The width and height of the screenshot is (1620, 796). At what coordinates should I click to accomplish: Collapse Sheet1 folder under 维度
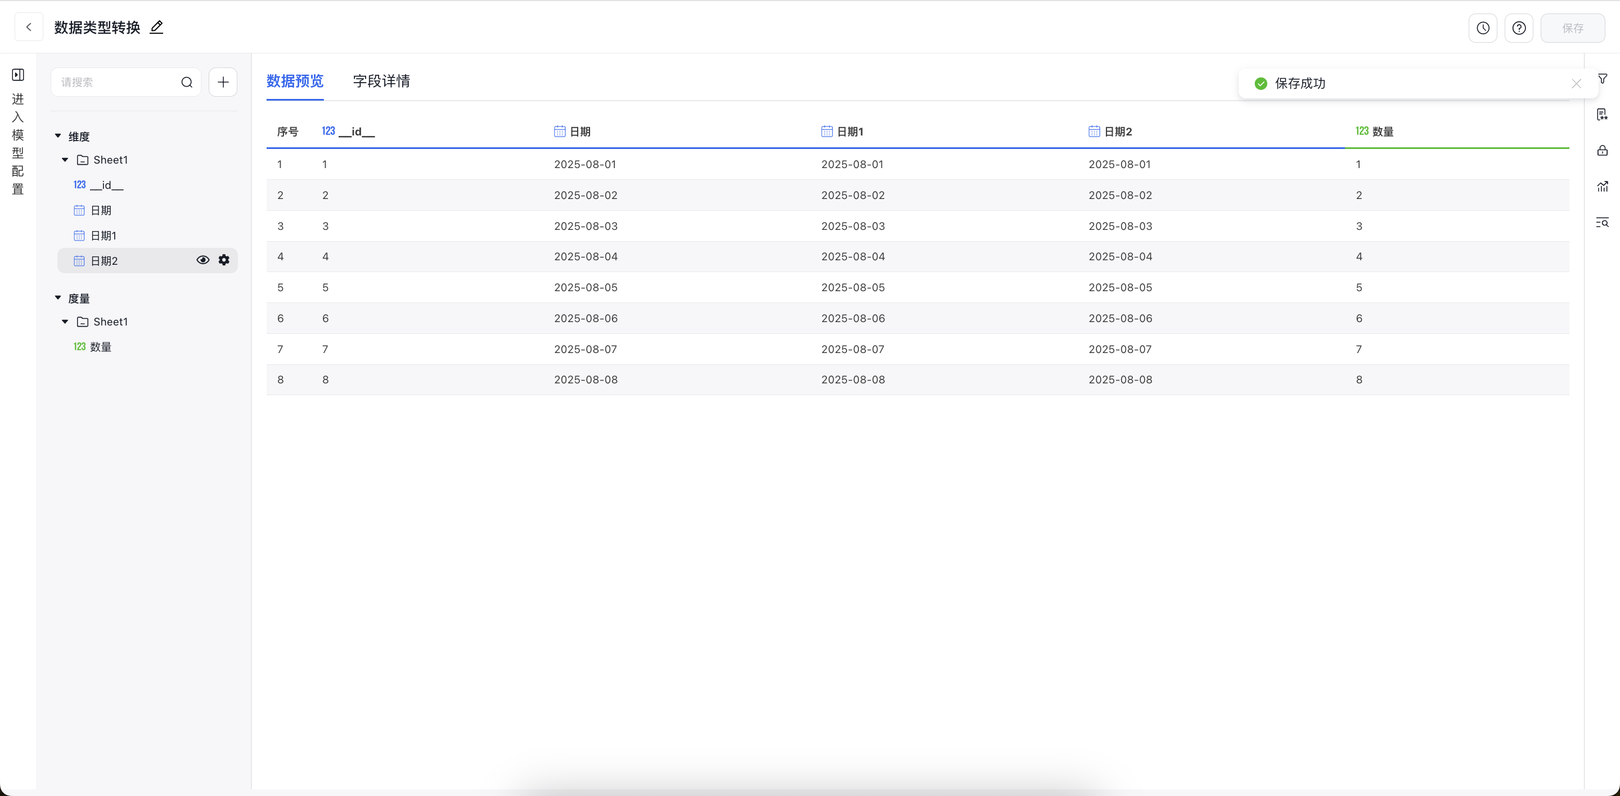(65, 160)
